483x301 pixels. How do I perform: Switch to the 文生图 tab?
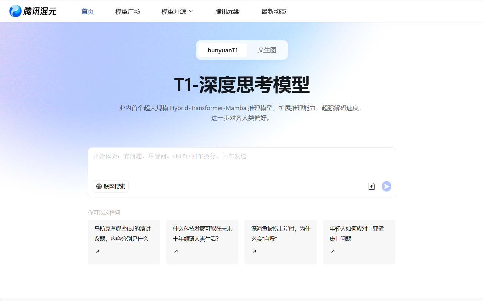[267, 50]
